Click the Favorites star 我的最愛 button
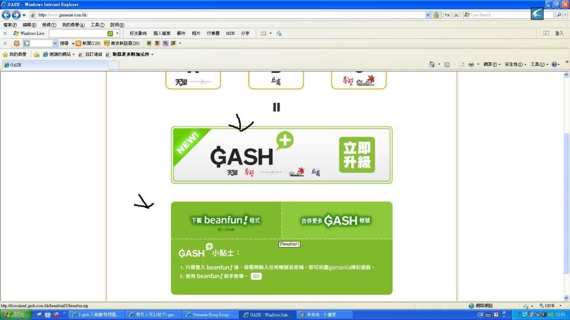570x320 pixels. coord(14,54)
